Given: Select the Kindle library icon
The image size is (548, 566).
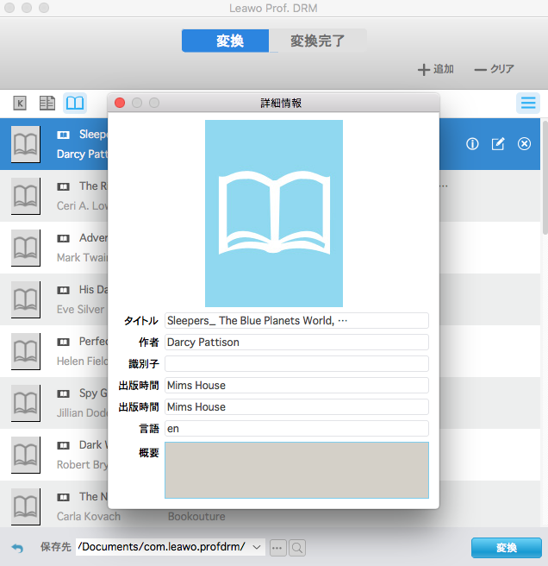Looking at the screenshot, I should (21, 104).
